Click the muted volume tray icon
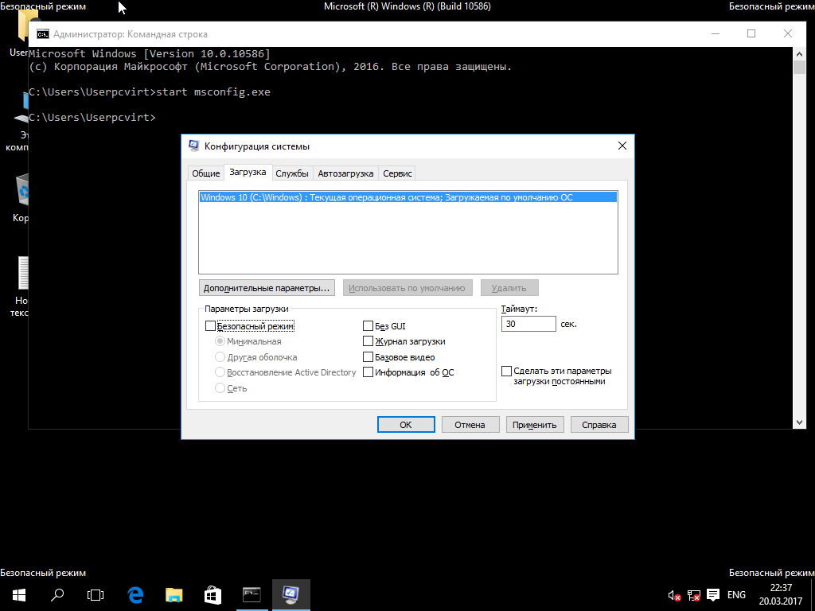 click(674, 595)
